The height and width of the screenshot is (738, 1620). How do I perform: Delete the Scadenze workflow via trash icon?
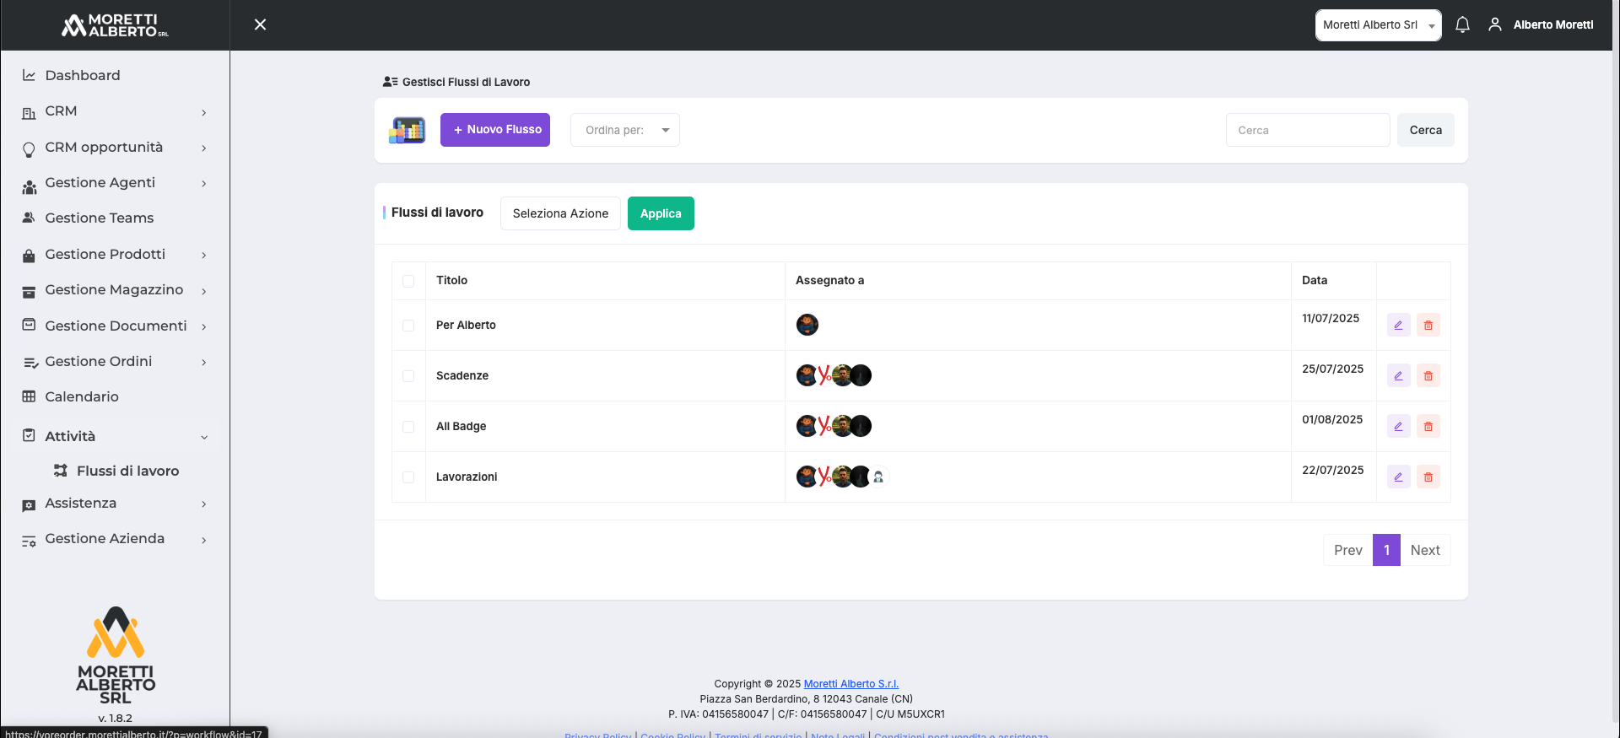1428,376
